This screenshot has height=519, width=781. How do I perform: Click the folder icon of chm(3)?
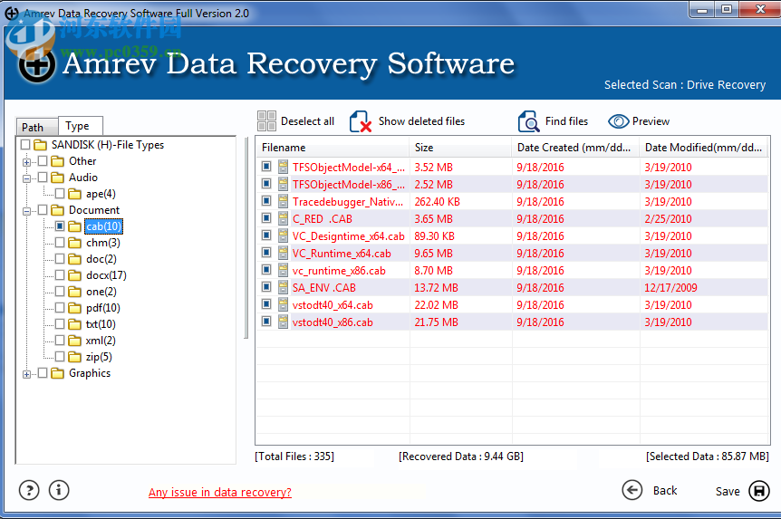coord(74,243)
